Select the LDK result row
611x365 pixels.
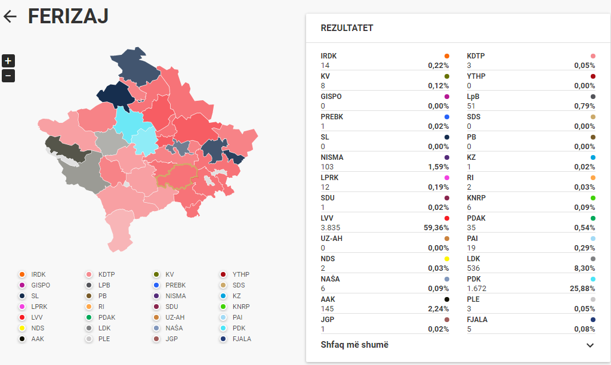click(x=531, y=263)
